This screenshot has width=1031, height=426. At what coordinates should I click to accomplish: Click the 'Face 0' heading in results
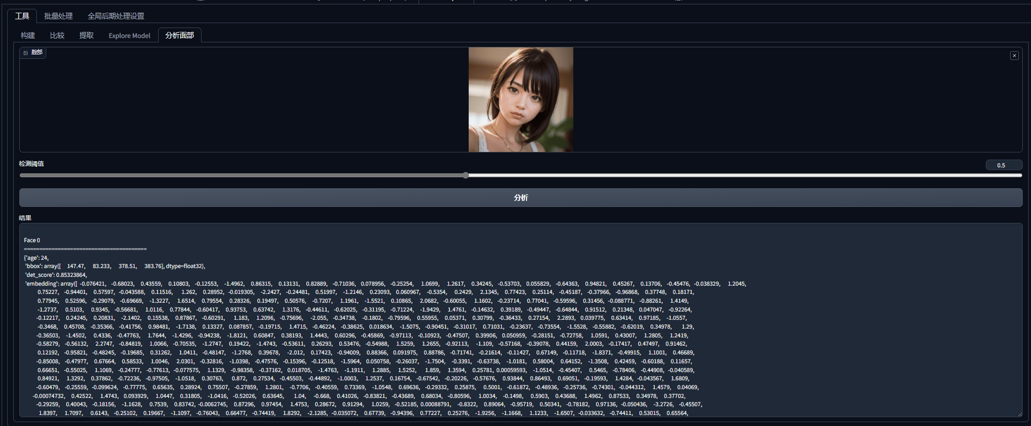point(32,241)
